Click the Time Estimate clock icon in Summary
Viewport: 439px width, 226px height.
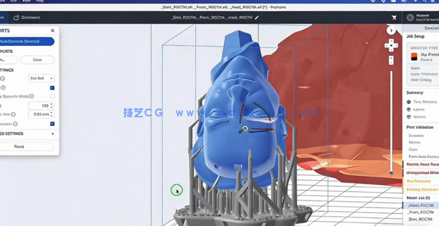pos(409,102)
